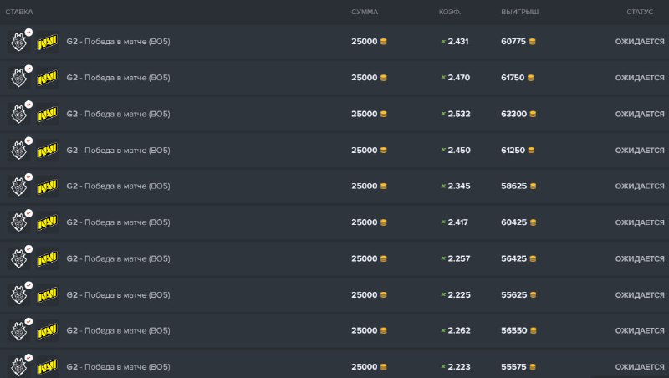The height and width of the screenshot is (378, 669).
Task: Click the ВЫИГРЫШ column header
Action: [519, 12]
